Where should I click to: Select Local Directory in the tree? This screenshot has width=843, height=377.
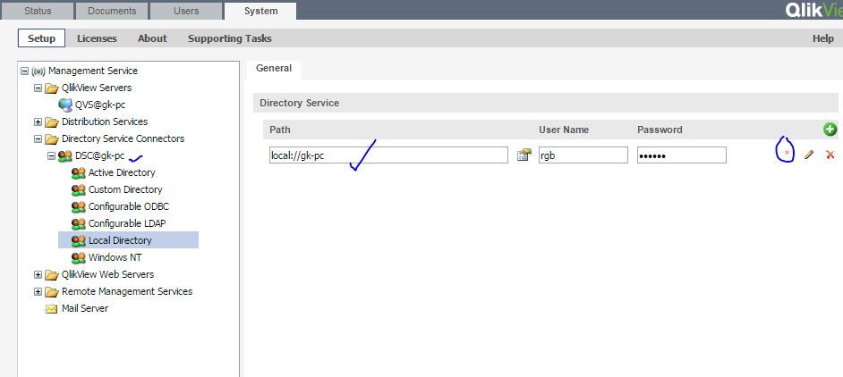(120, 240)
